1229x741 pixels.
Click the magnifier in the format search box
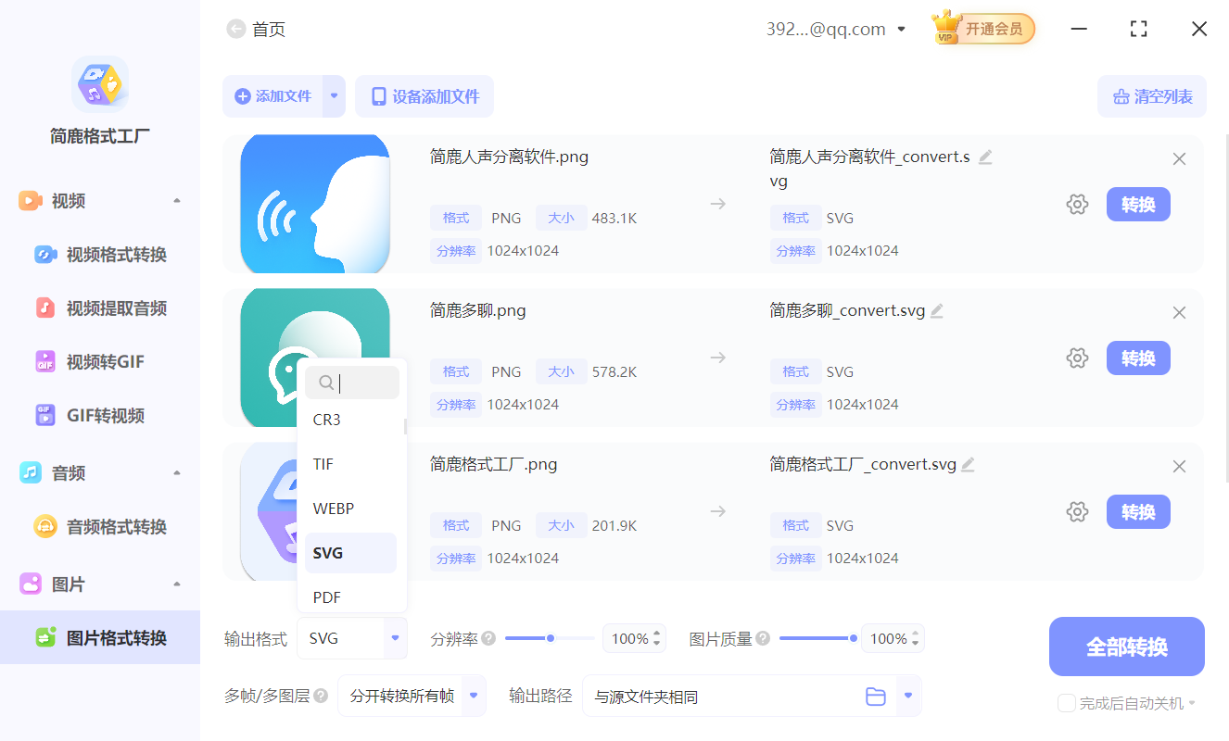(325, 382)
